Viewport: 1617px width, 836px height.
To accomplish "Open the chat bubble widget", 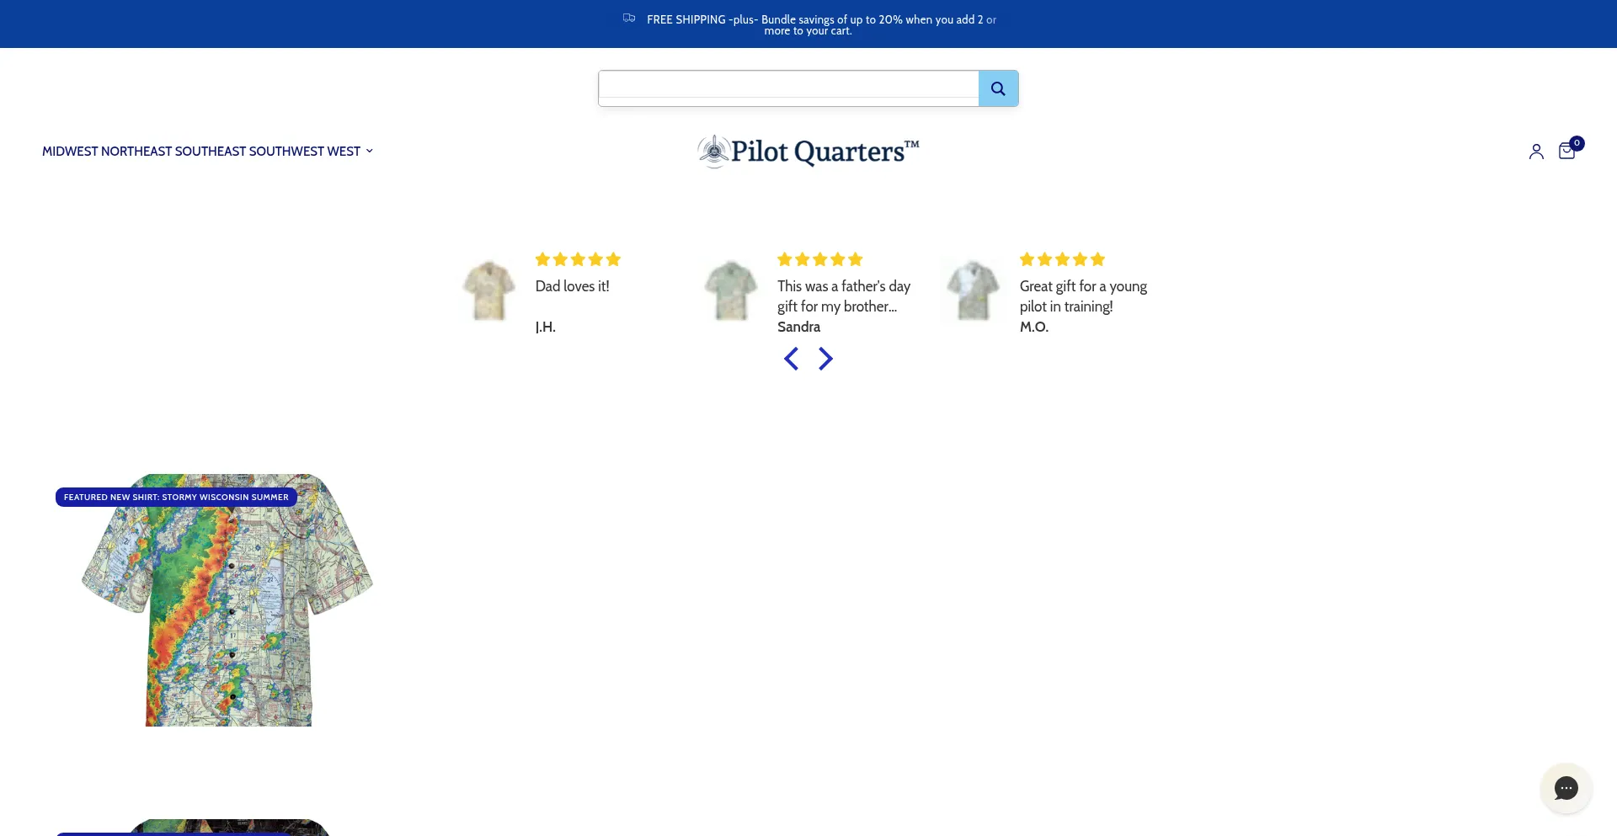I will (1566, 788).
